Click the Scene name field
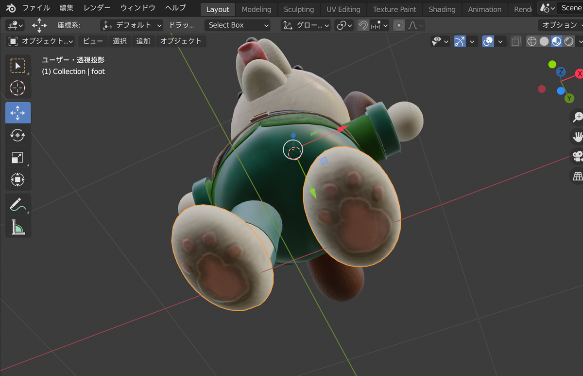The width and height of the screenshot is (583, 376). tap(570, 8)
